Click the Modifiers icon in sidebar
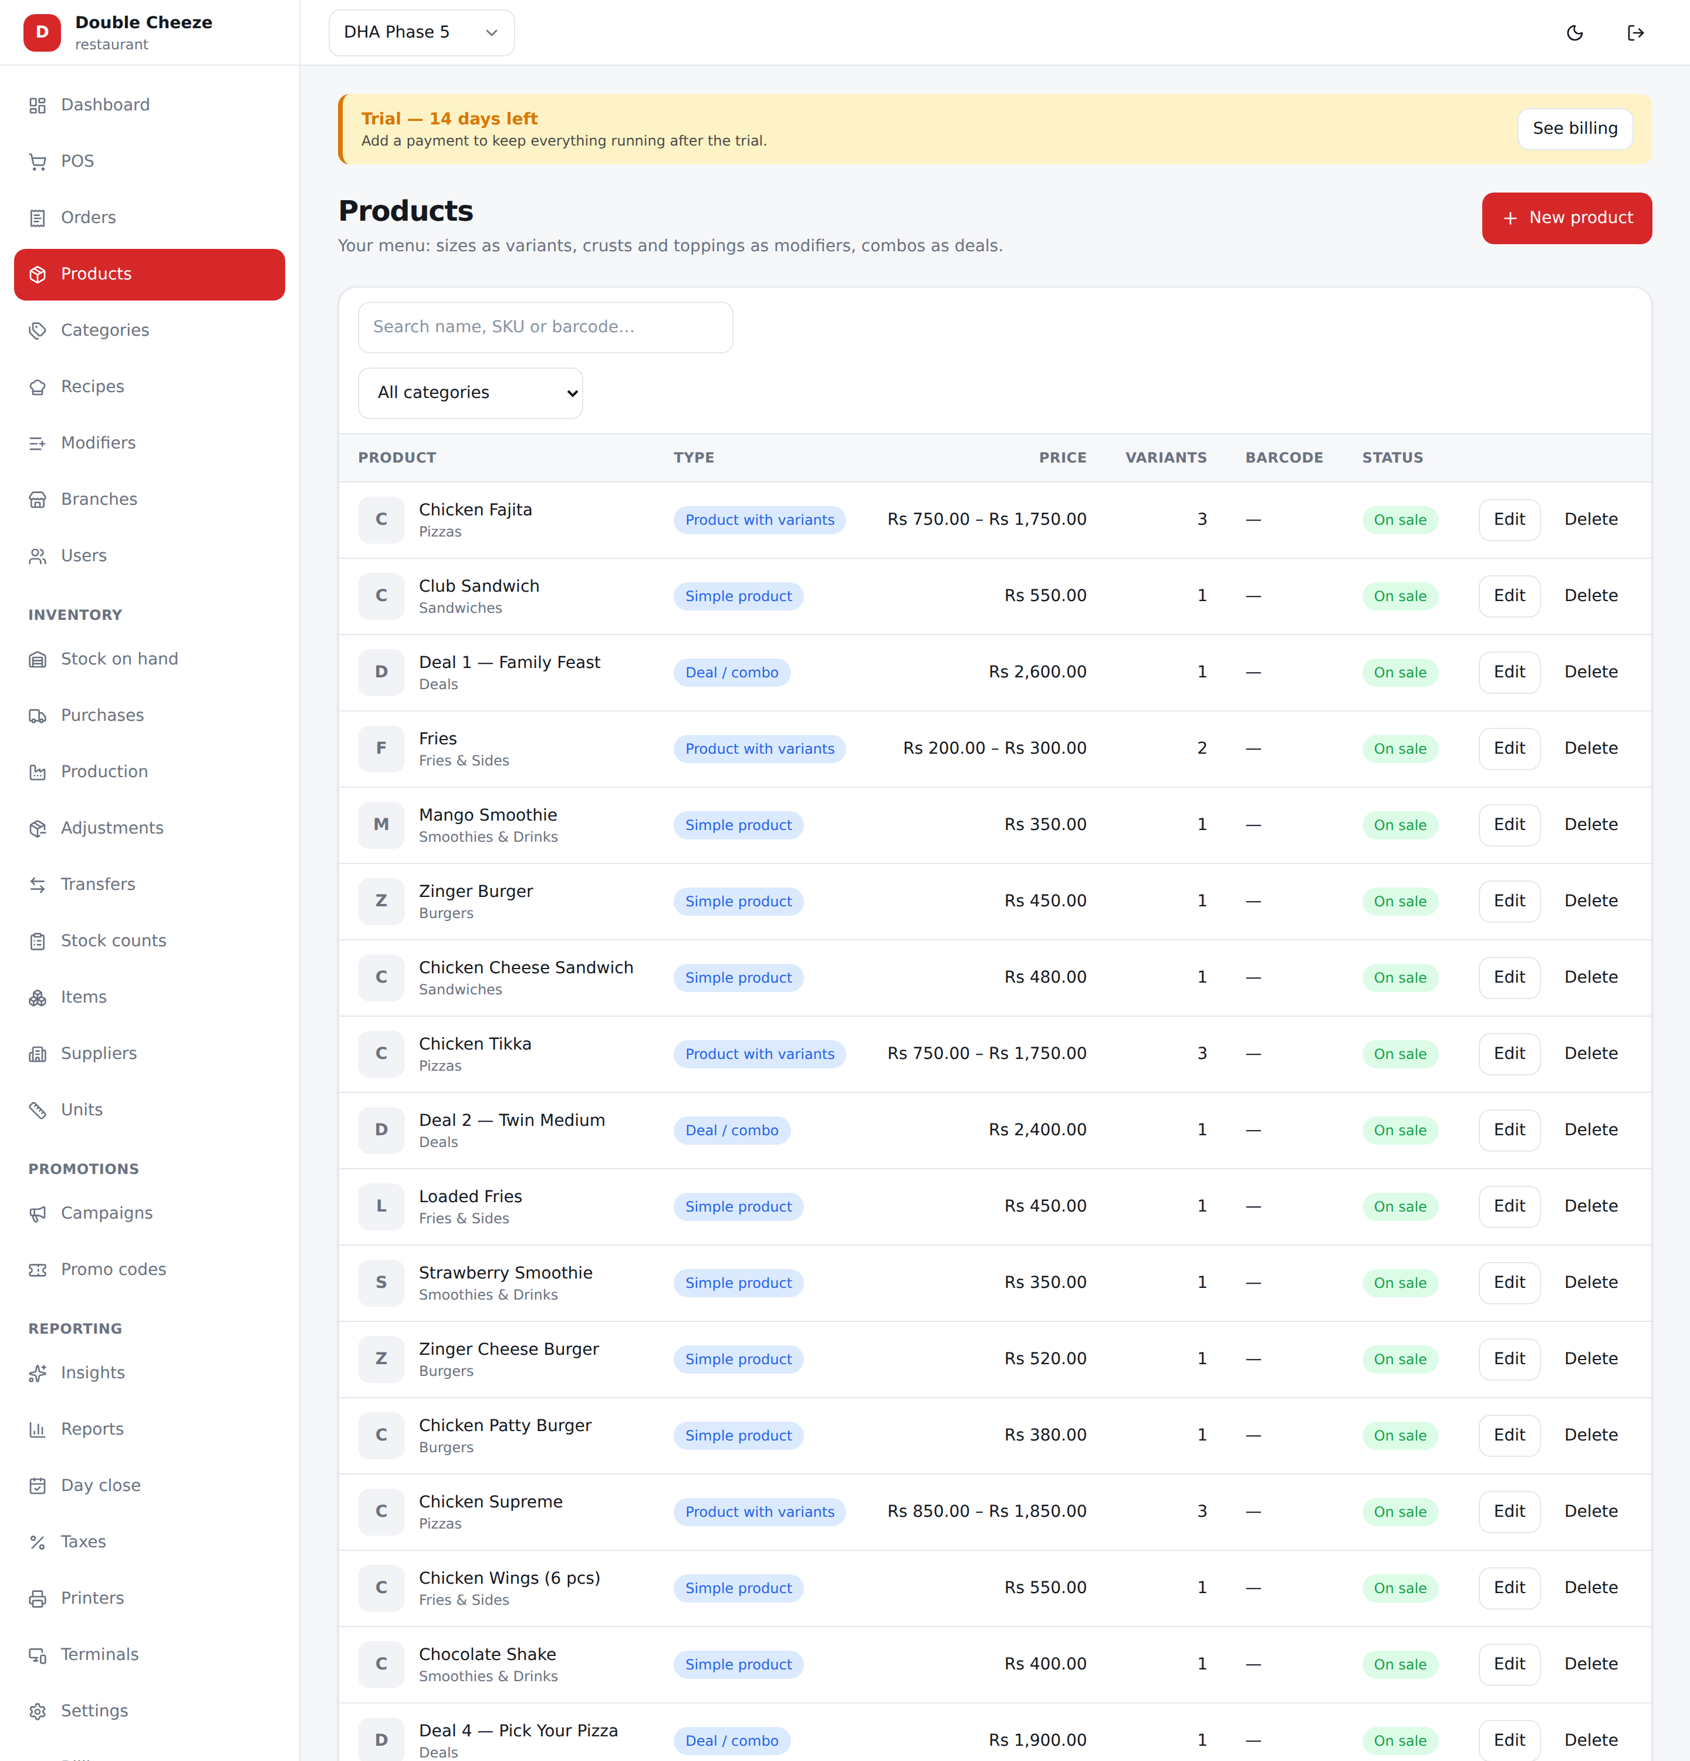The image size is (1690, 1761). click(38, 444)
